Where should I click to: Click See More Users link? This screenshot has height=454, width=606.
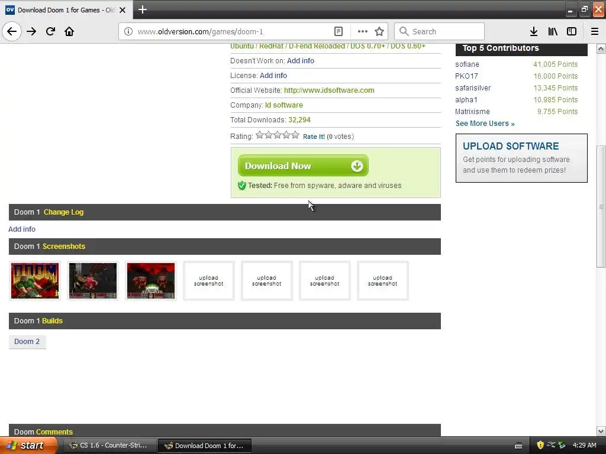point(485,124)
